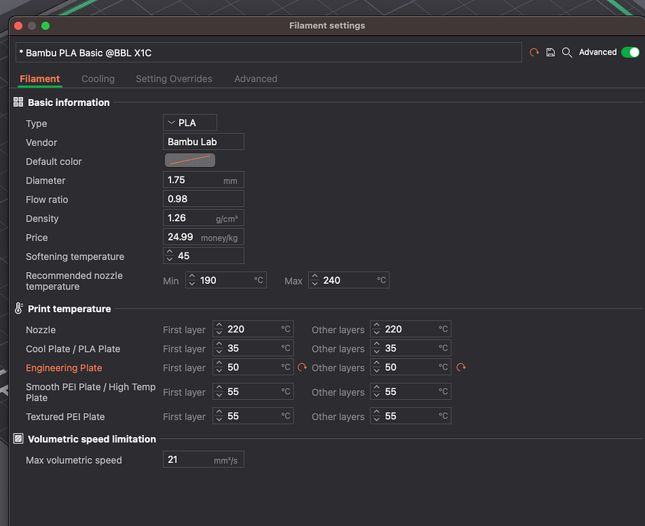
Task: Click Smooth PEI Plate first layer value 55
Action: point(233,391)
